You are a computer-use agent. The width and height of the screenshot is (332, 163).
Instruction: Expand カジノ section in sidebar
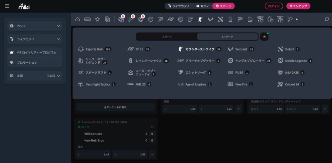pos(35,26)
